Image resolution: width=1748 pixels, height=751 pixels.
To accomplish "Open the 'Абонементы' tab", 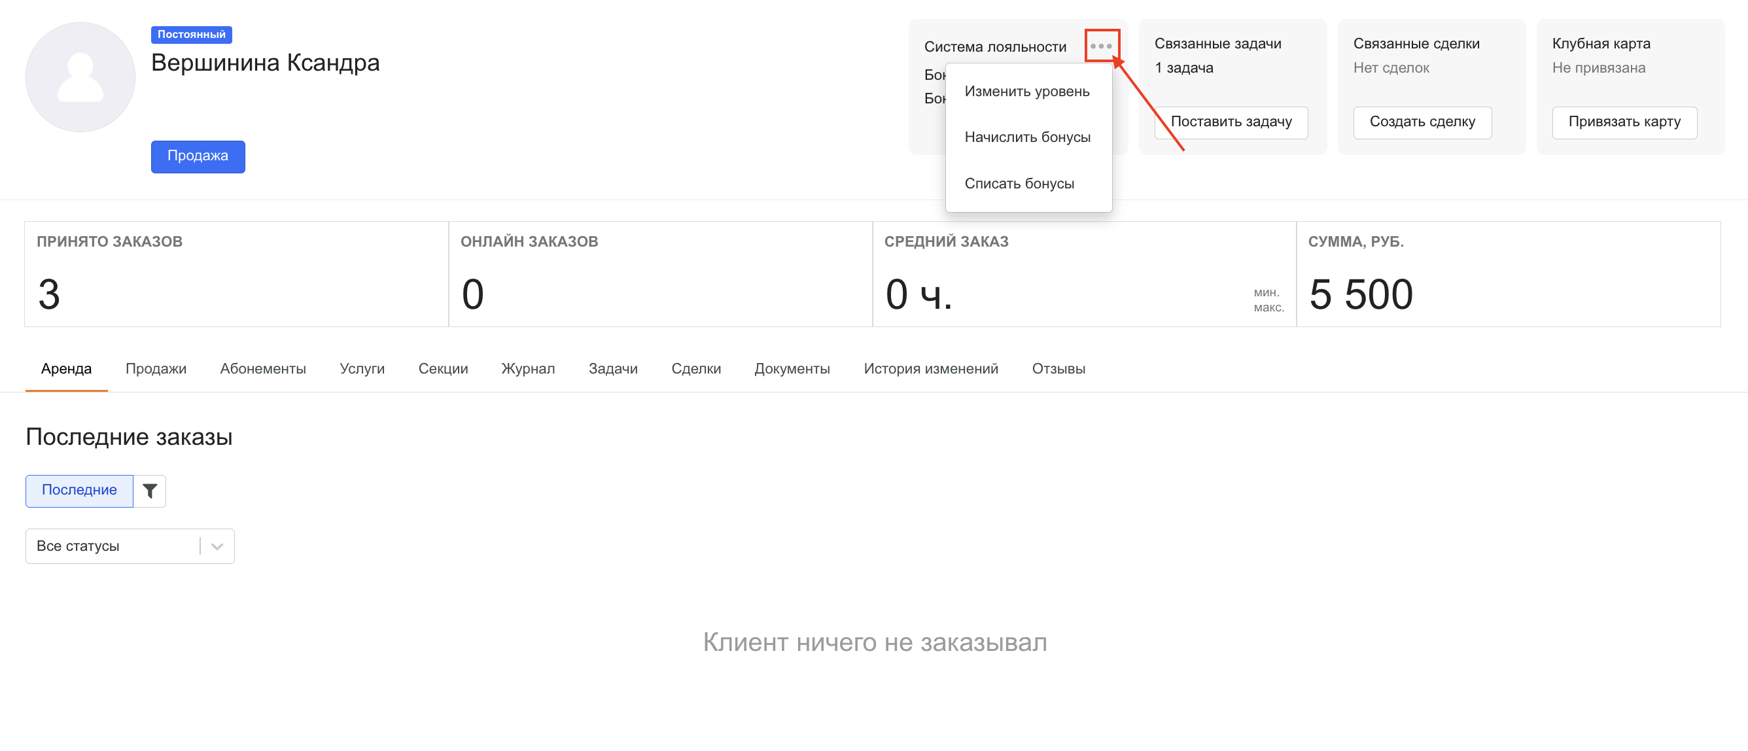I will click(x=262, y=369).
